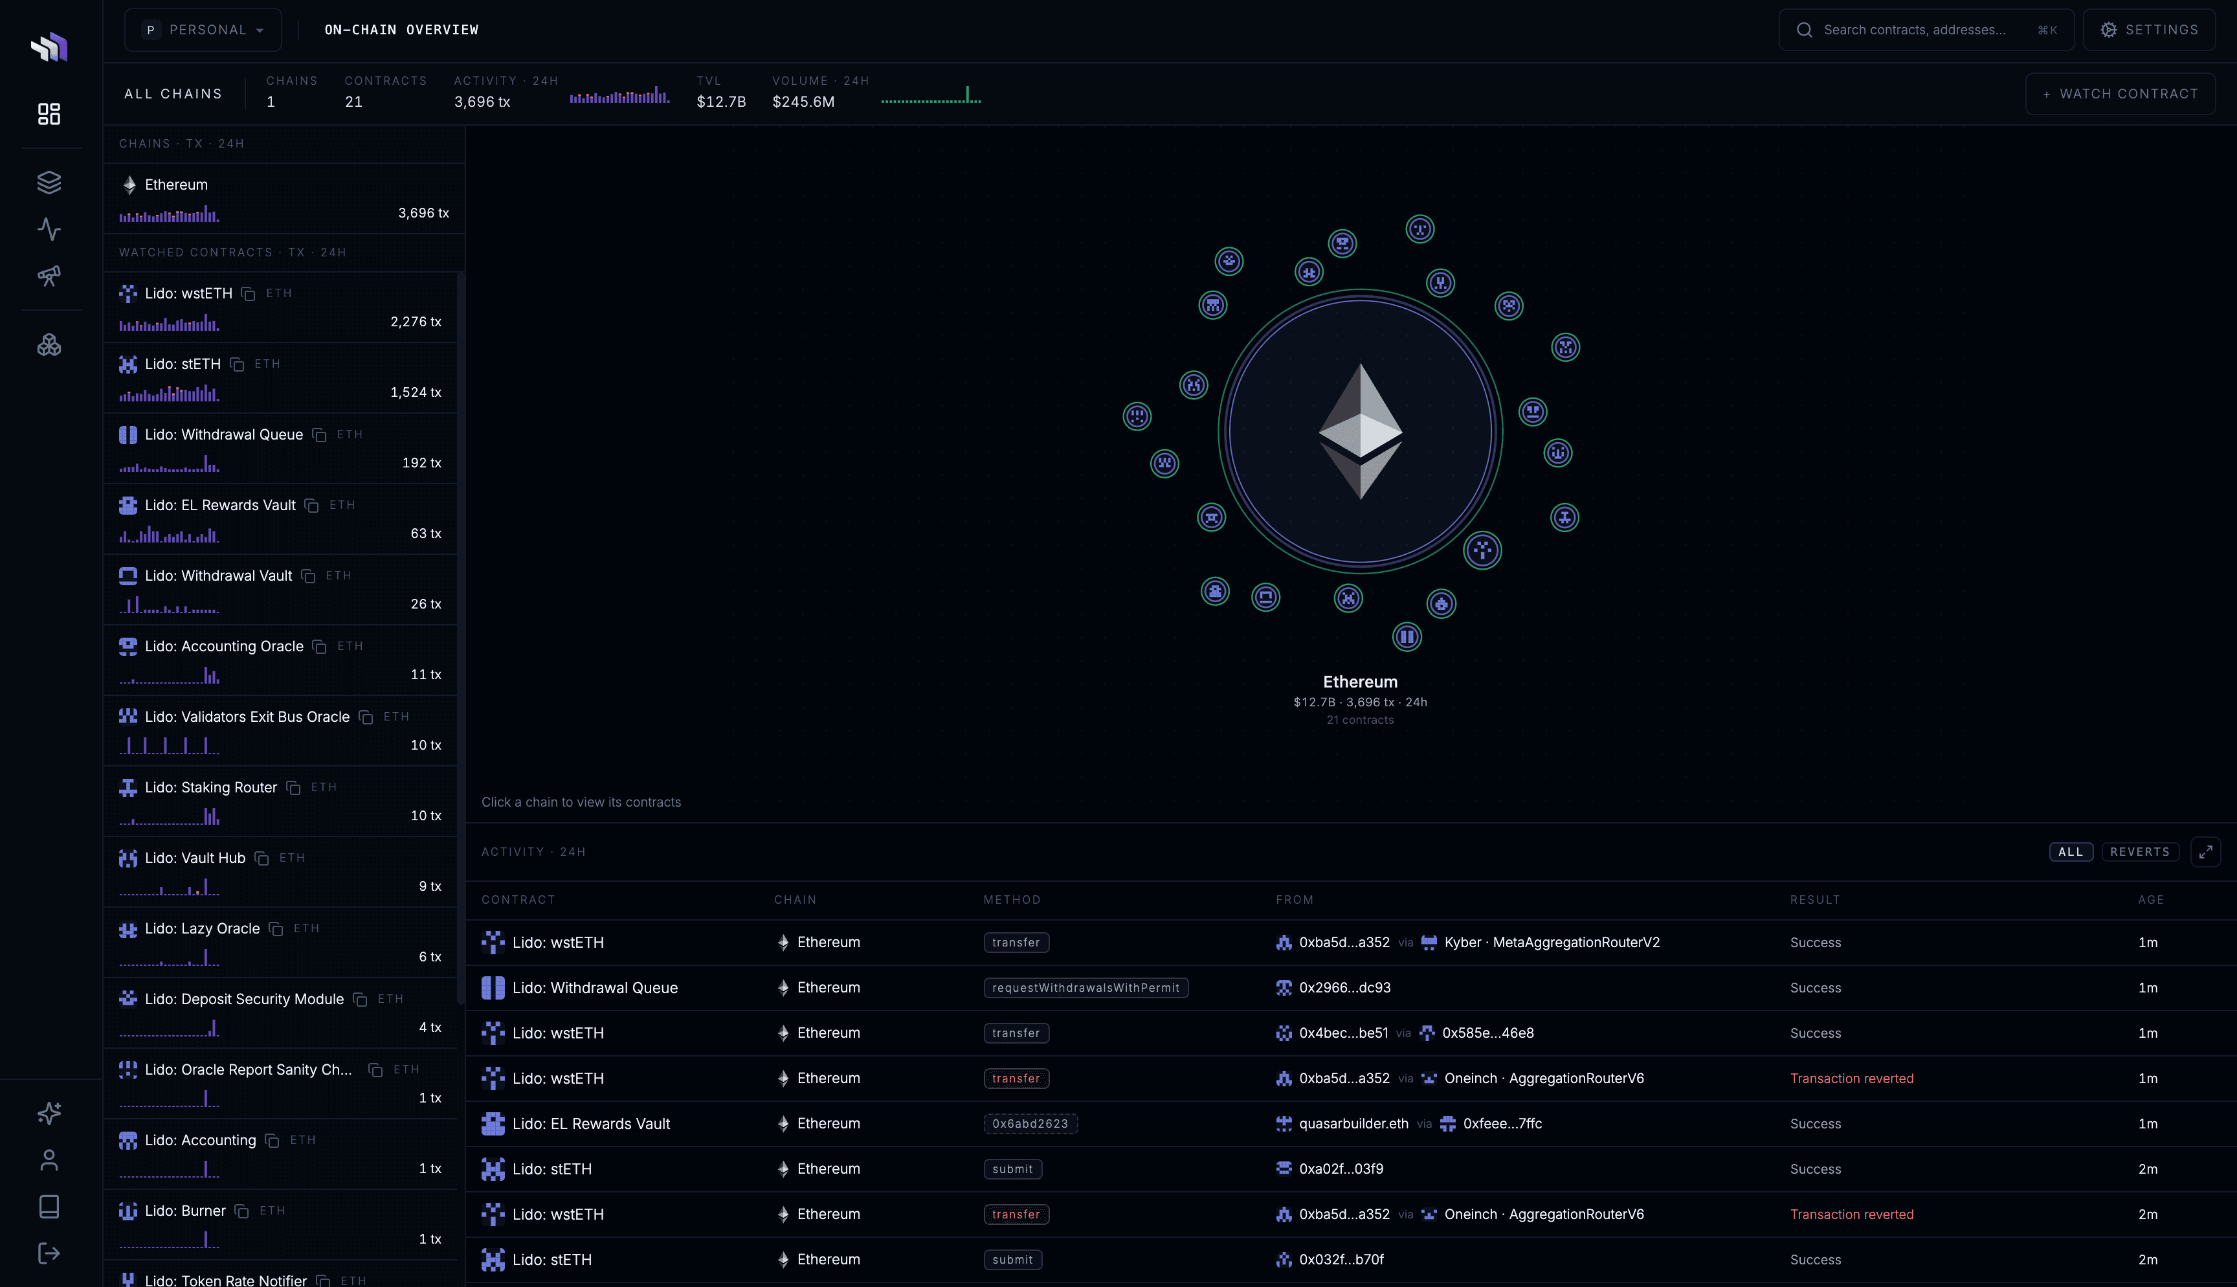Open the book docs sidebar icon
2237x1287 pixels.
click(49, 1207)
